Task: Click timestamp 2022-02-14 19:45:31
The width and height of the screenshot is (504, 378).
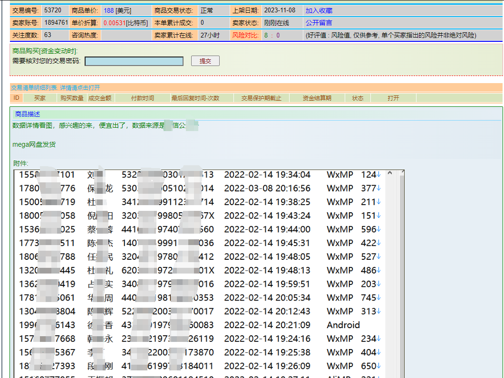Action: point(267,243)
